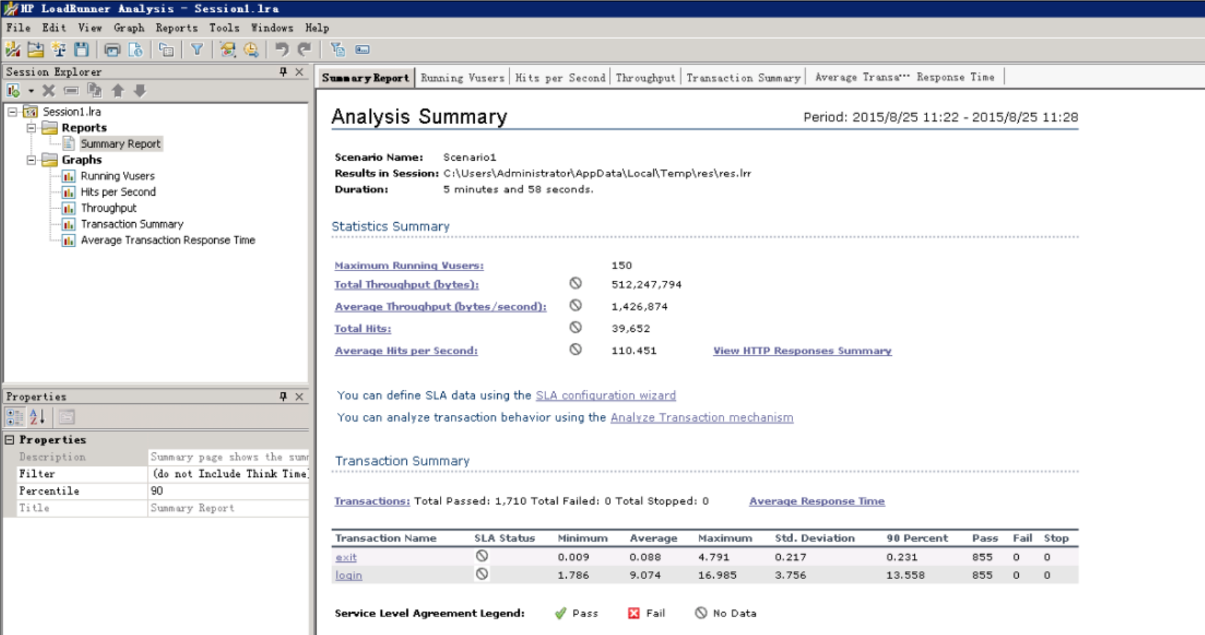Click the funnel Filter icon in toolbar
1205x635 pixels.
click(197, 50)
